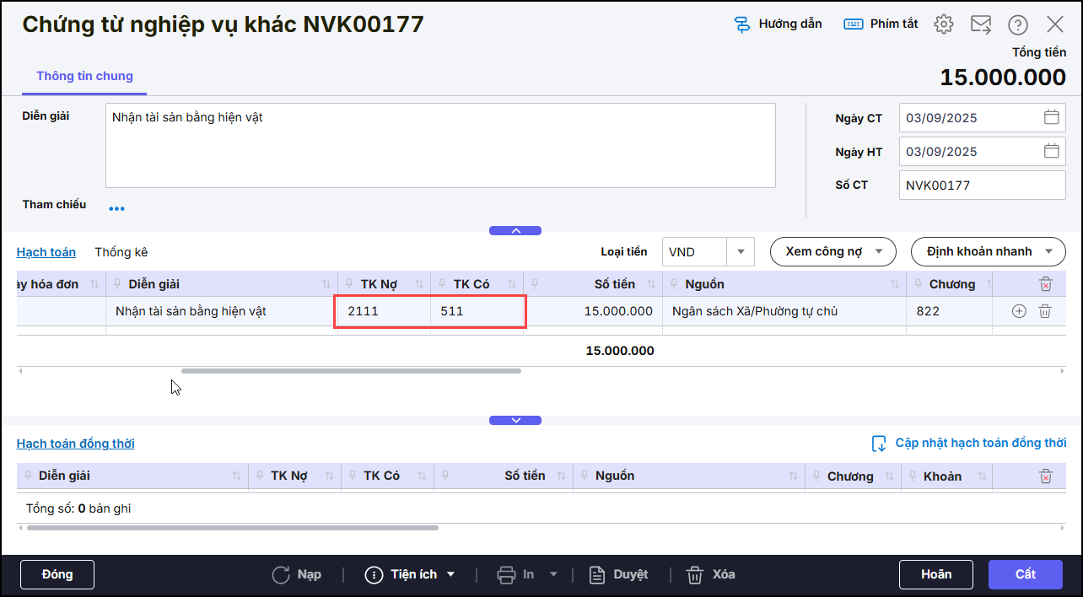Click the Số CT input field

click(x=982, y=185)
